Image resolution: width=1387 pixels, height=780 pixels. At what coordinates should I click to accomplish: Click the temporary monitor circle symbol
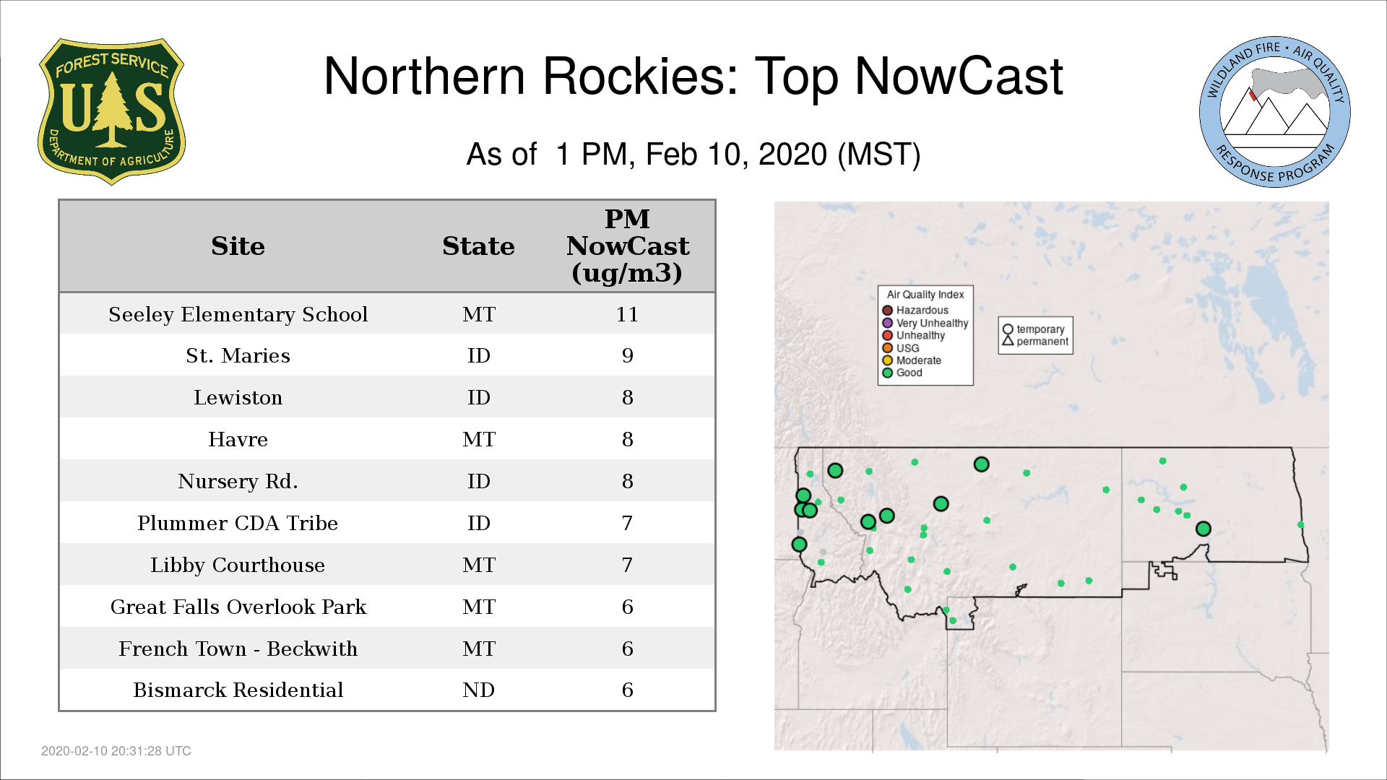(x=1008, y=329)
